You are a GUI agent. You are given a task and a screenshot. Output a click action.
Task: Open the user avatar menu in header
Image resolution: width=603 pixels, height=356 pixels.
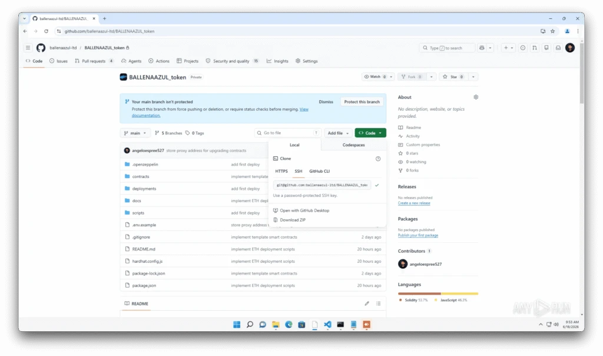570,48
